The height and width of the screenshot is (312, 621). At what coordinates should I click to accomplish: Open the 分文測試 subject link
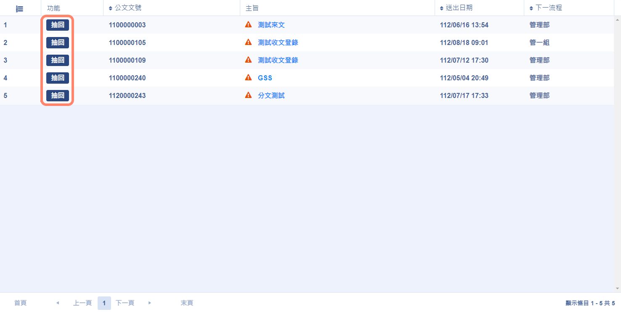tap(271, 95)
